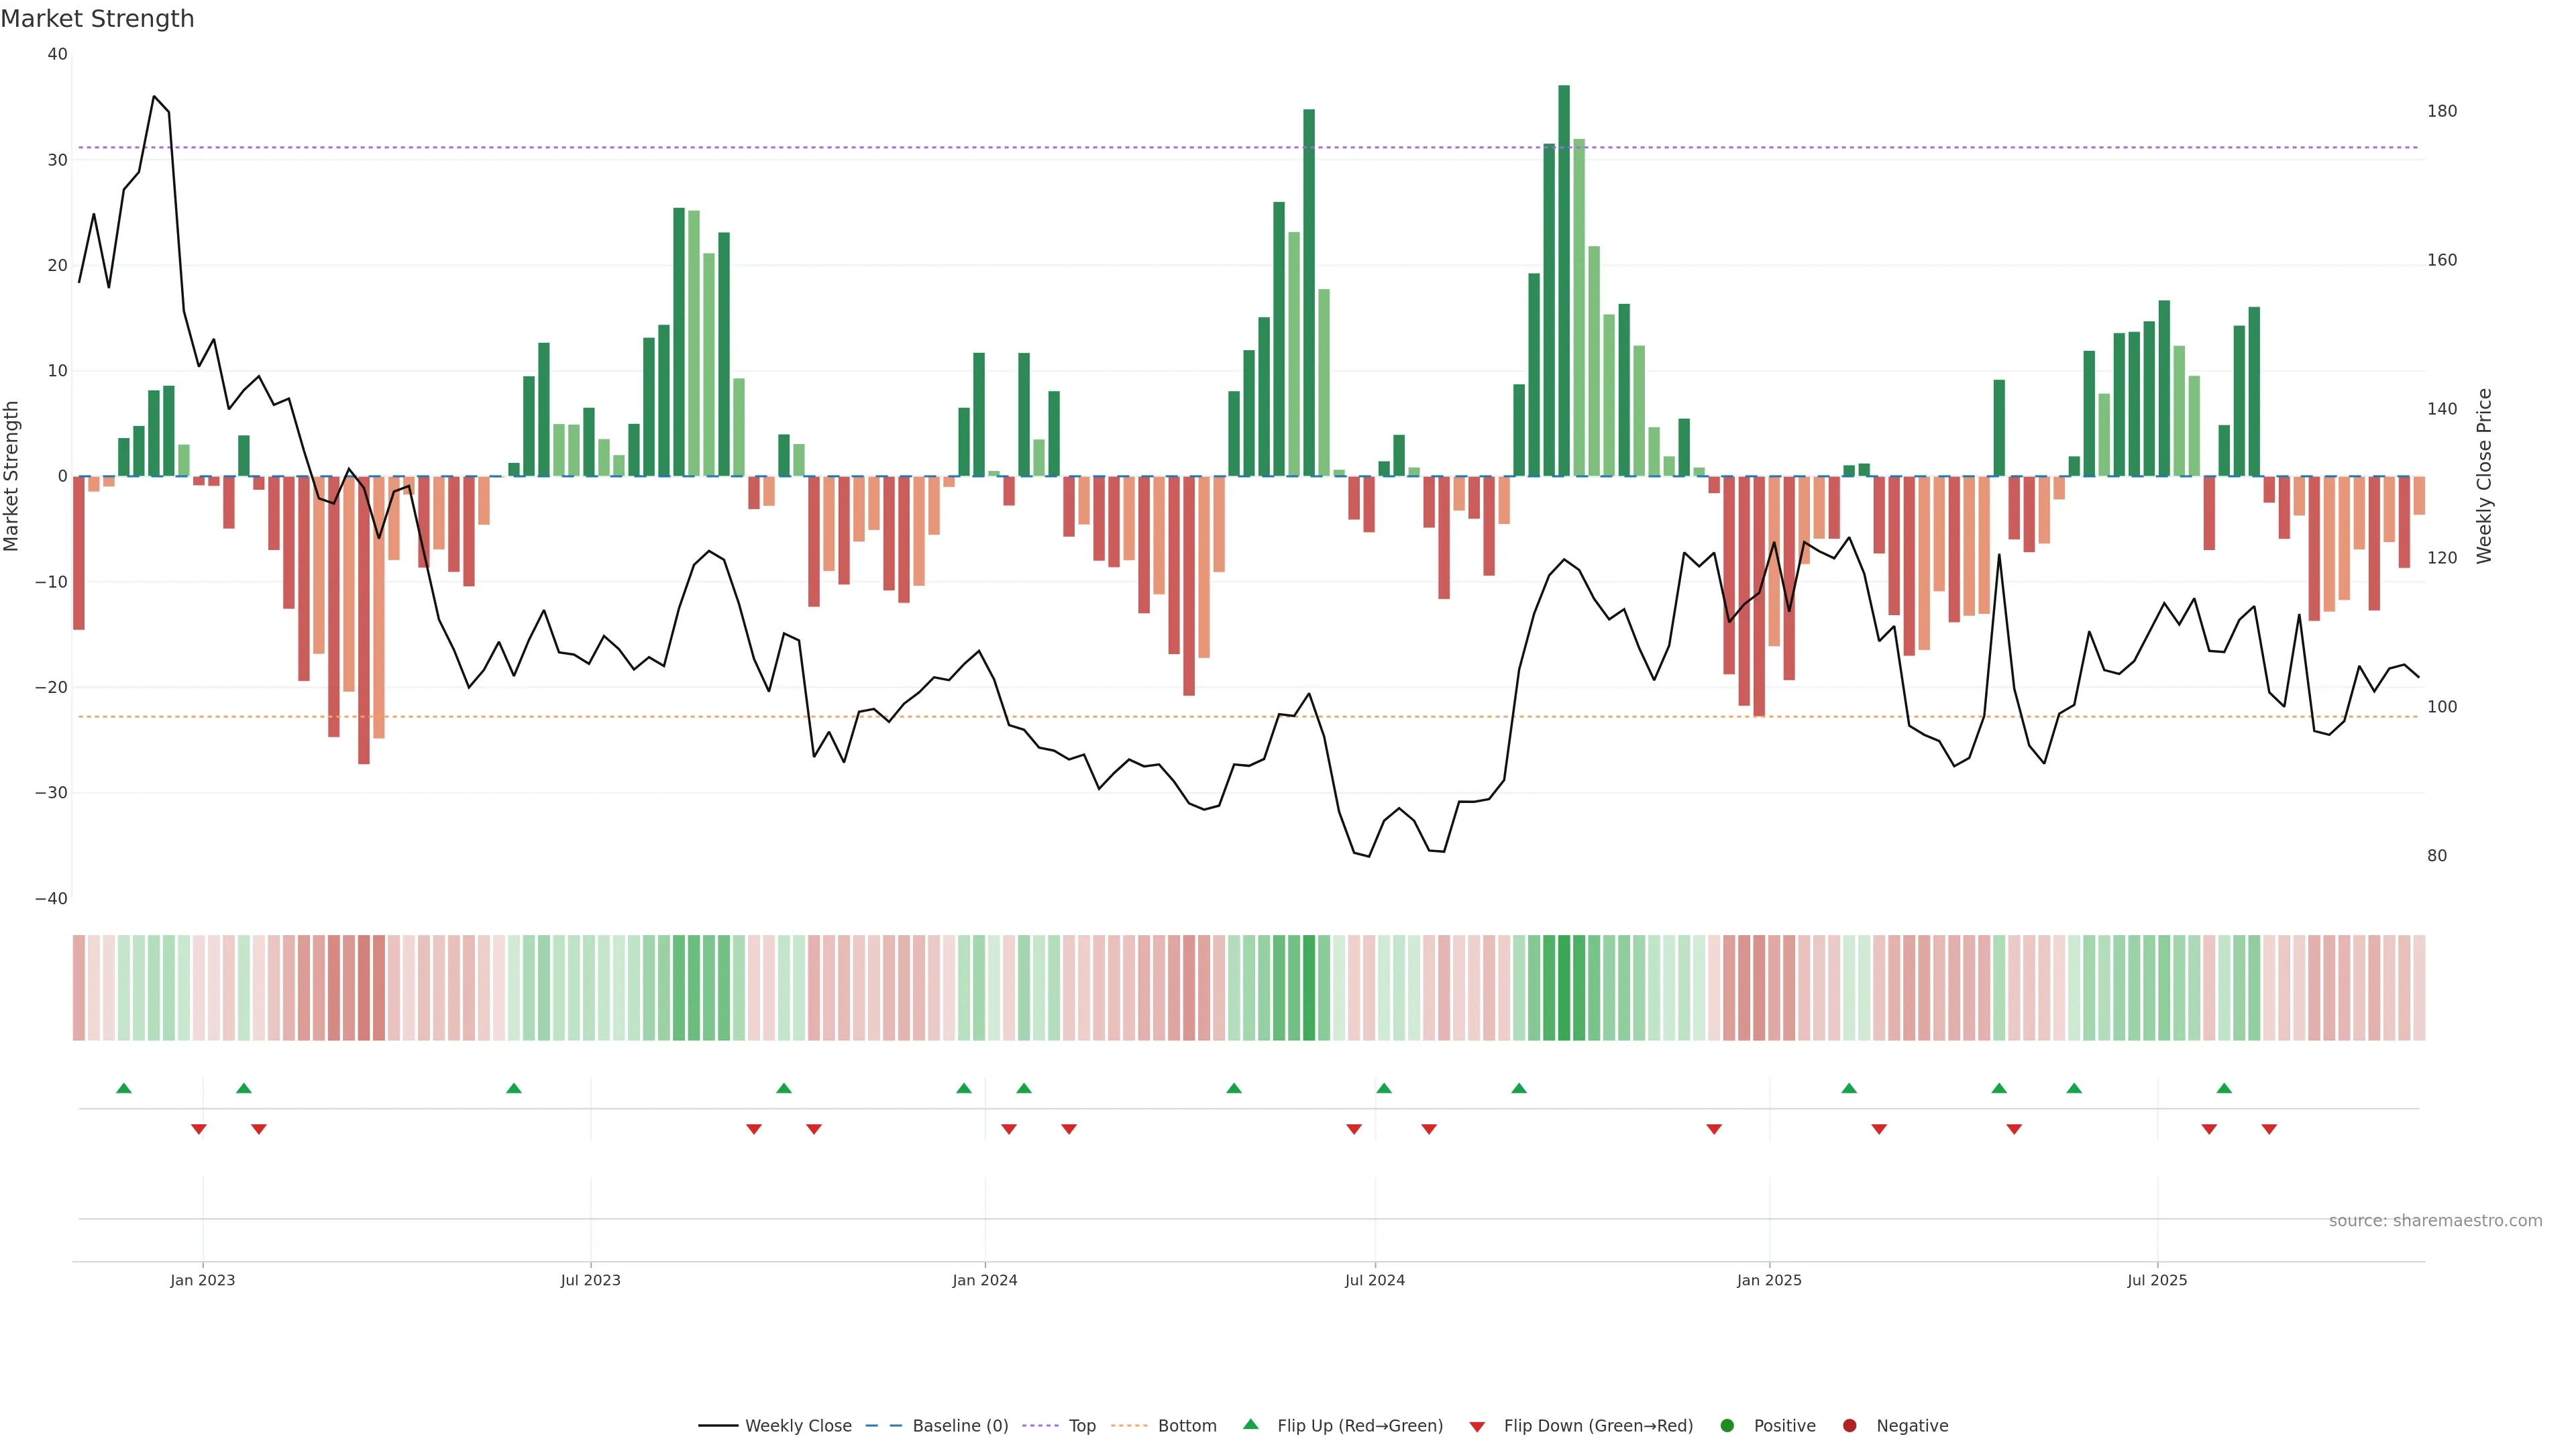Click Flip Down red triangle legend icon
This screenshot has height=1449, width=2576.
coord(1477,1427)
